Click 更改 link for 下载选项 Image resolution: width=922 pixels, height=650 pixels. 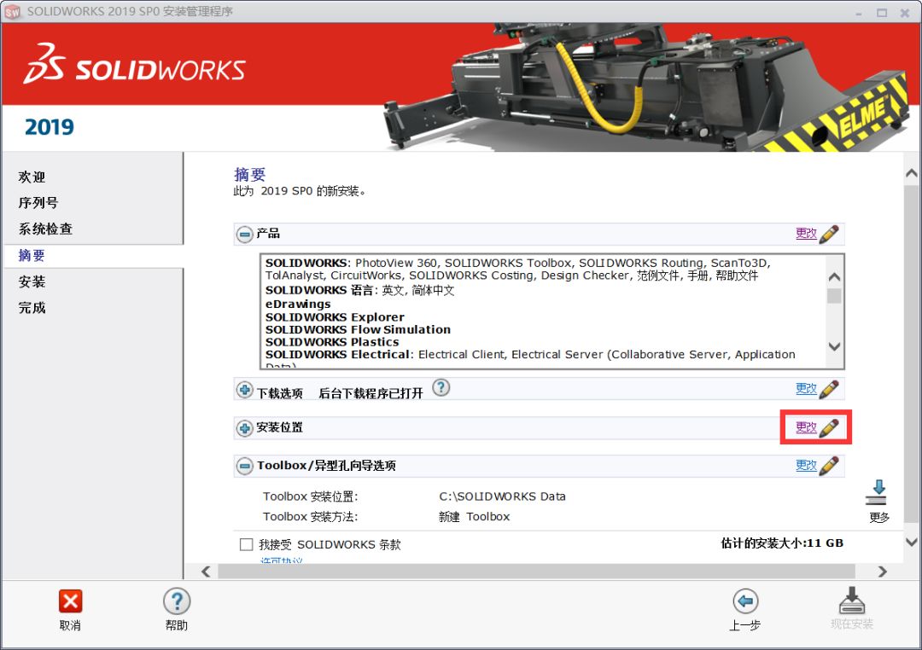806,389
